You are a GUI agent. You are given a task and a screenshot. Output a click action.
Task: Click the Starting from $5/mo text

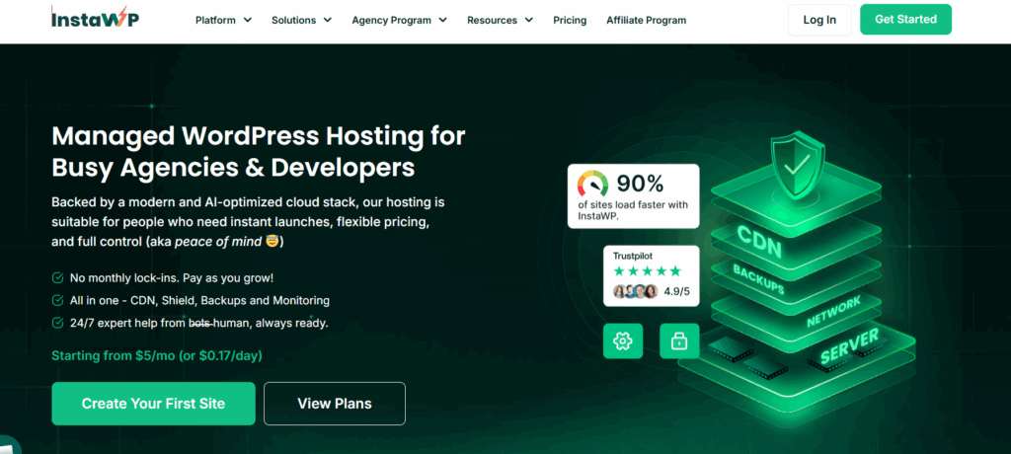157,355
